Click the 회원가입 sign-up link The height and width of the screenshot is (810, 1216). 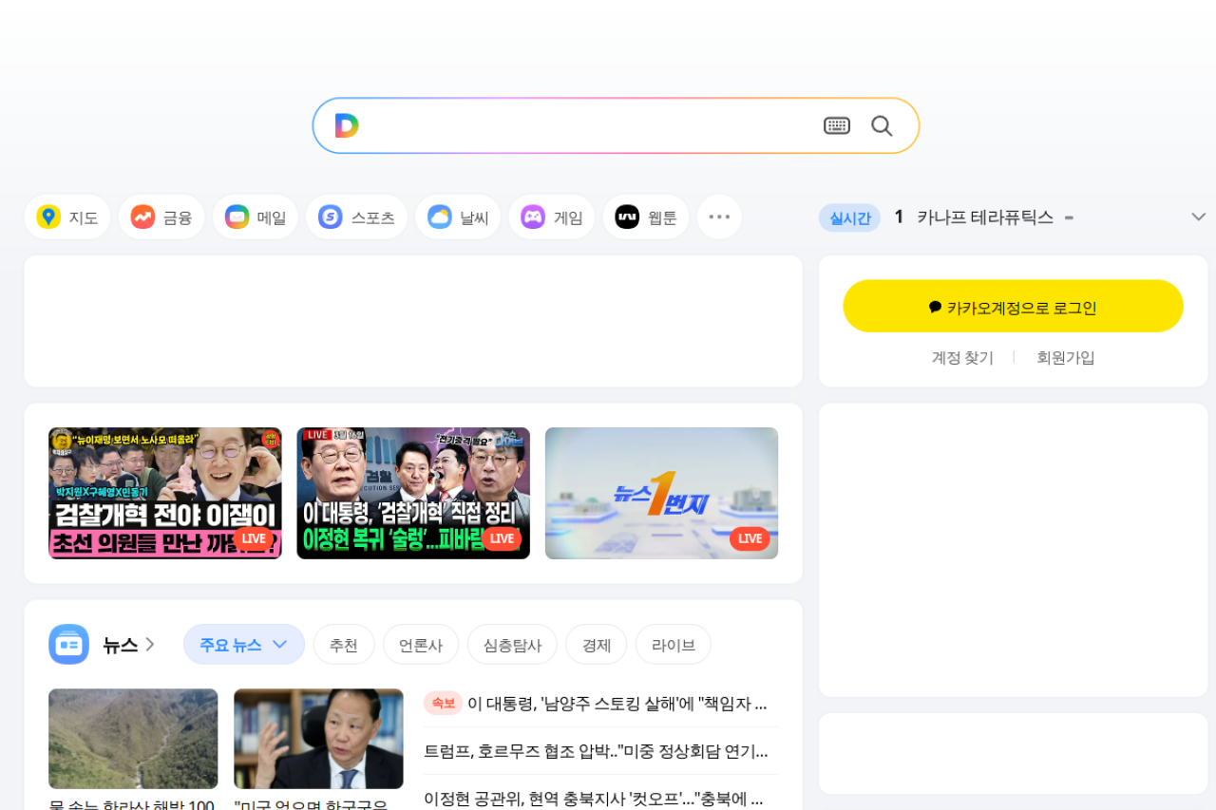1065,358
